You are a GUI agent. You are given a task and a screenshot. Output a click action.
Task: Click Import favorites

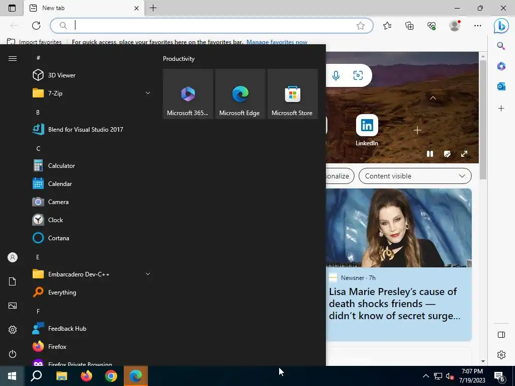pos(35,42)
